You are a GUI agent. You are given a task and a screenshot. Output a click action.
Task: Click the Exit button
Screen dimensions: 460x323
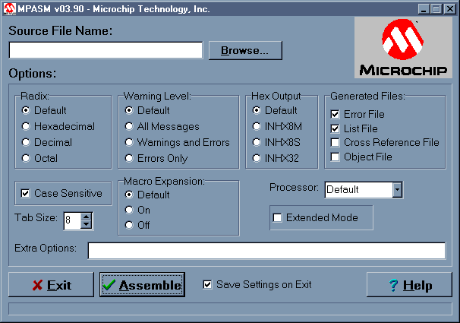(x=52, y=285)
